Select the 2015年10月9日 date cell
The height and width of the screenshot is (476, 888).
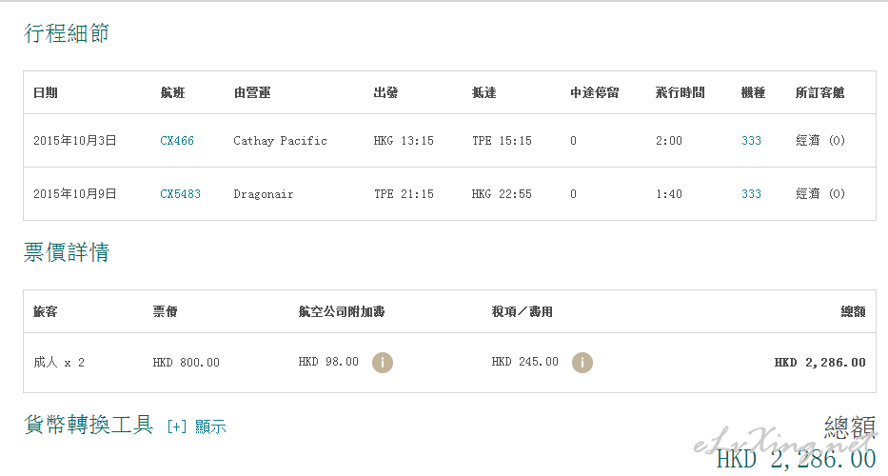(75, 194)
